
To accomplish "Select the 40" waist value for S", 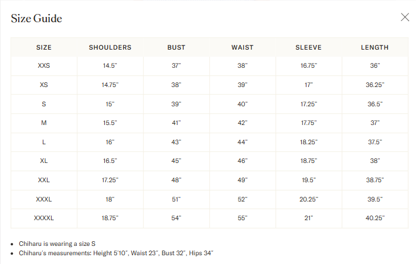I will pyautogui.click(x=243, y=104).
